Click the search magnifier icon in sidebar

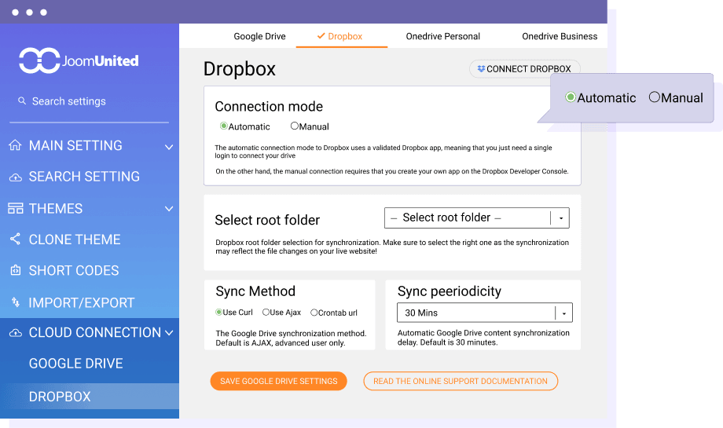22,101
